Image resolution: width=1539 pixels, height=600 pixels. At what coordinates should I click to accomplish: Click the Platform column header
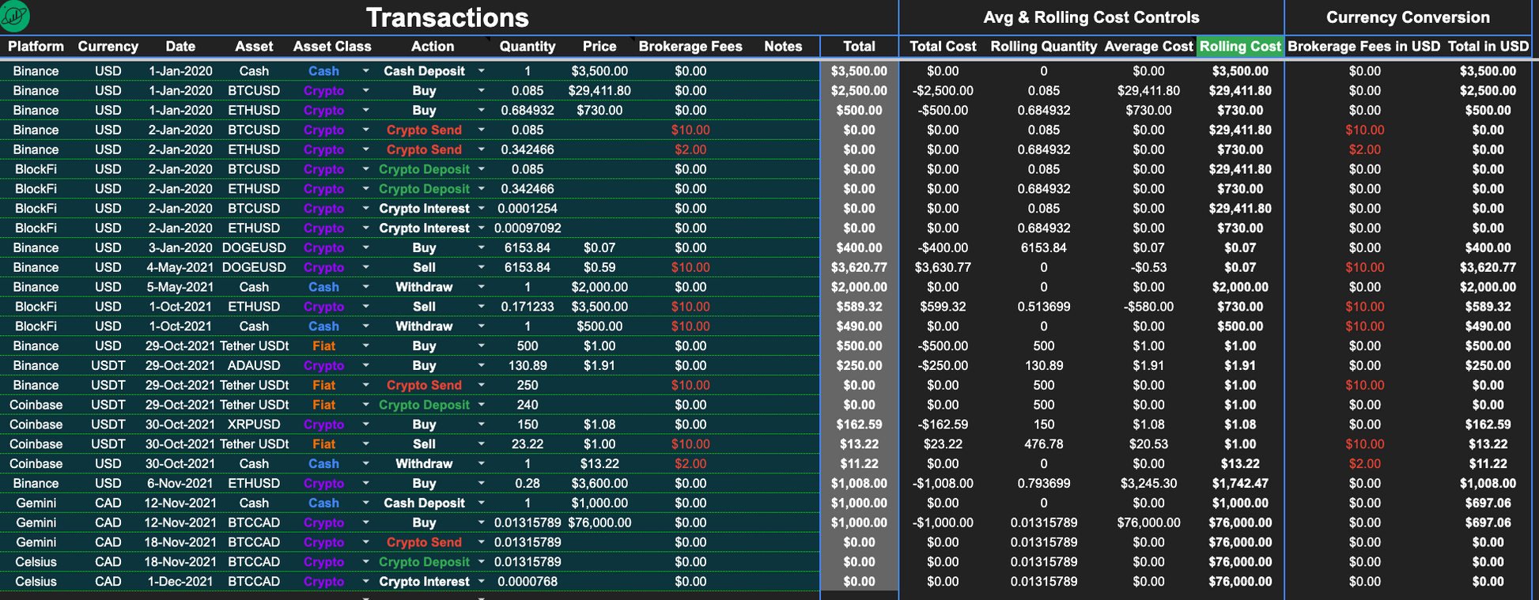[x=36, y=47]
